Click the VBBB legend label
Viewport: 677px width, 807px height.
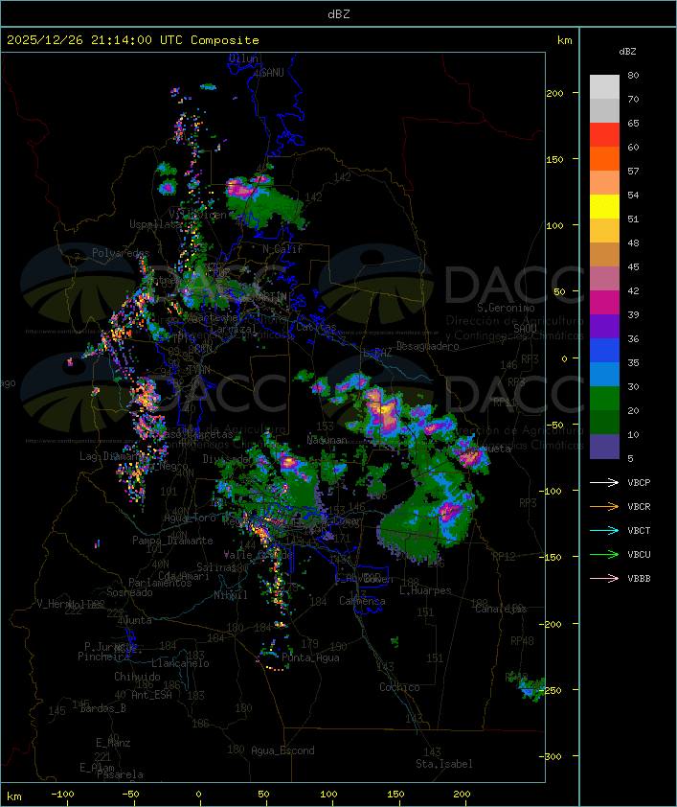(639, 579)
